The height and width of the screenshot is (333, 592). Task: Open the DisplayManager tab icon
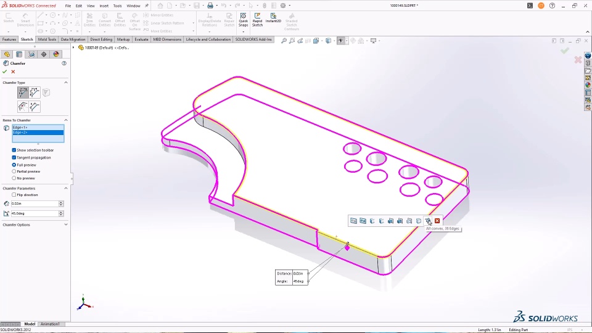pos(56,54)
